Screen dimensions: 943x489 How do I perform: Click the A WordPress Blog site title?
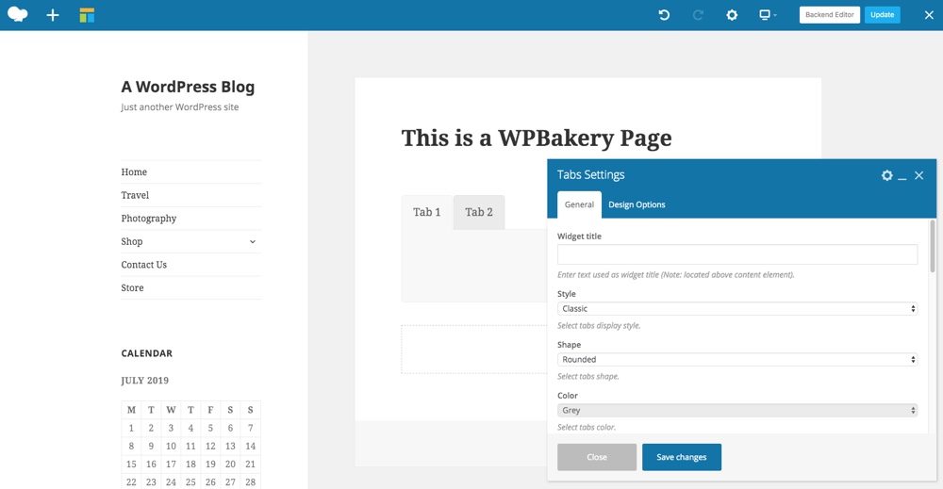188,87
